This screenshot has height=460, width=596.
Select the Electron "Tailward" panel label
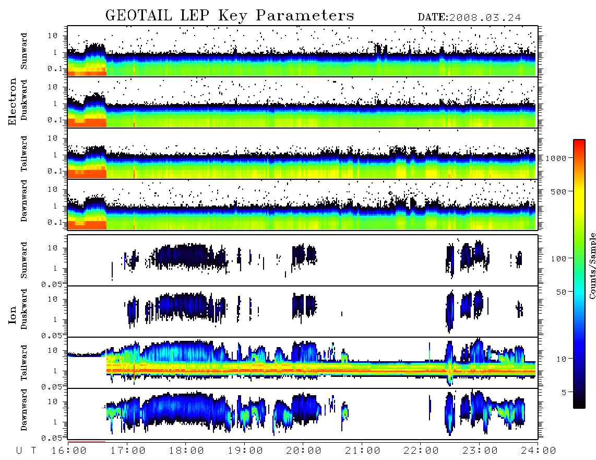coord(24,154)
